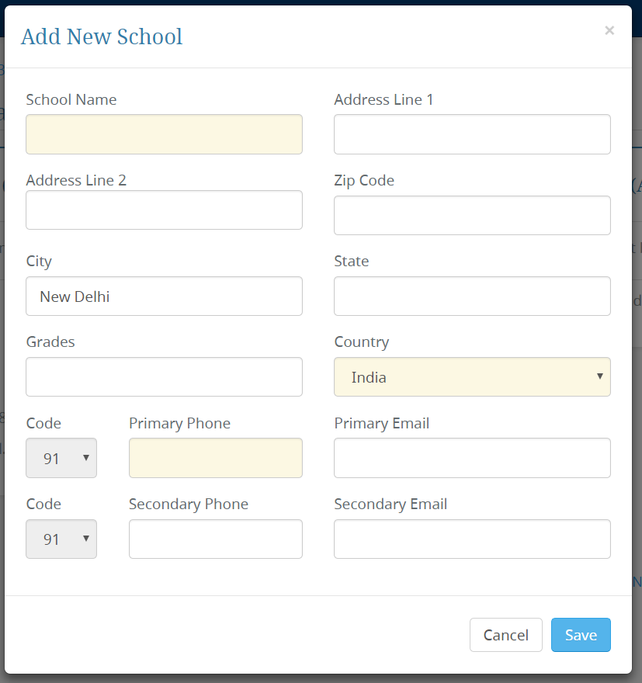Viewport: 642px width, 683px height.
Task: Cancel adding the new school
Action: click(506, 635)
